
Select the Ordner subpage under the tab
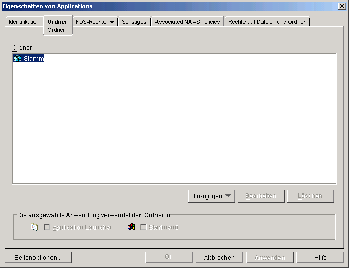click(56, 30)
